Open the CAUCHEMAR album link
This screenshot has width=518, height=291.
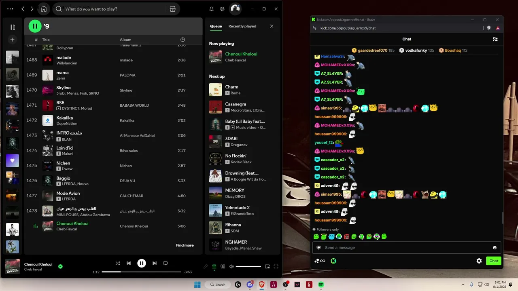(132, 196)
